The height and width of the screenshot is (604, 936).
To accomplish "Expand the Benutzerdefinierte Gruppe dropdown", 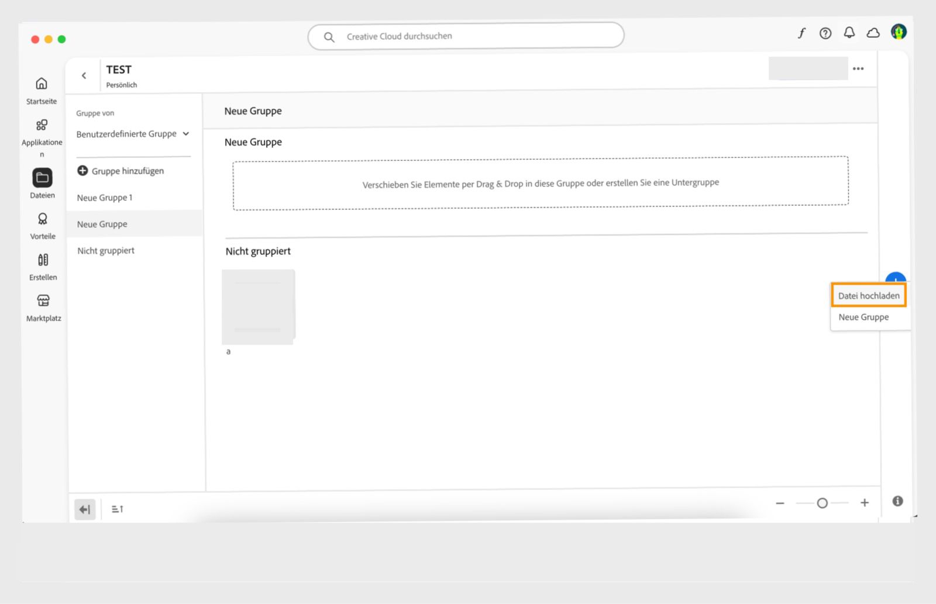I will (133, 134).
